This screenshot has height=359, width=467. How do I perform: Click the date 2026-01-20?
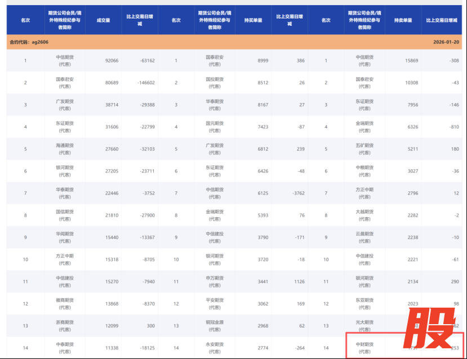click(x=446, y=42)
